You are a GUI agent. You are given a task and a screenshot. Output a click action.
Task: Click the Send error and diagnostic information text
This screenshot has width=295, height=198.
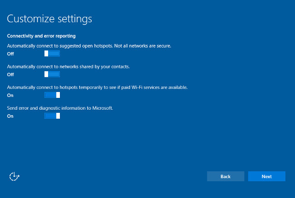click(x=60, y=108)
